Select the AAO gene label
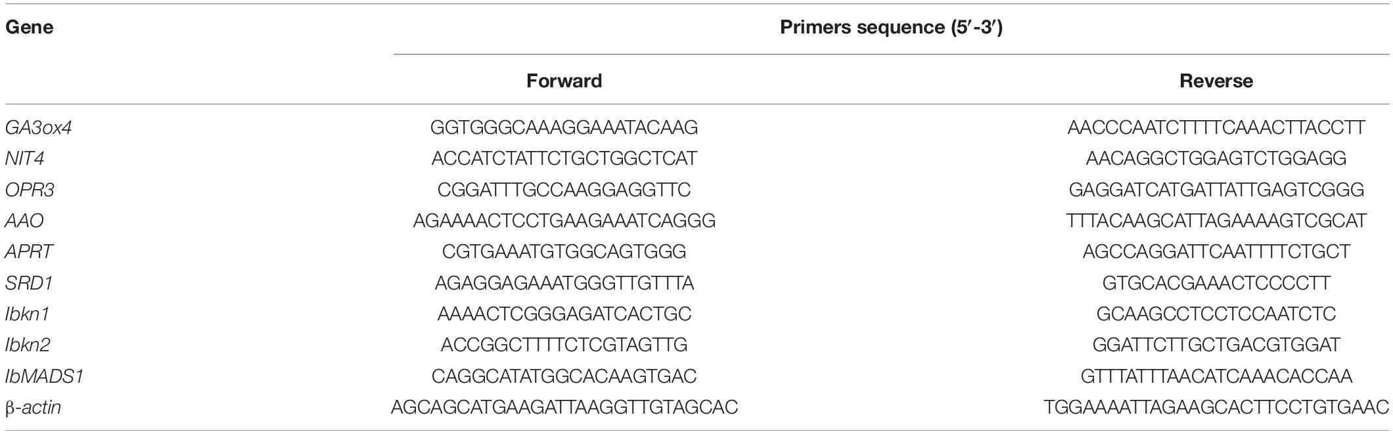This screenshot has width=1393, height=434. [x=24, y=221]
